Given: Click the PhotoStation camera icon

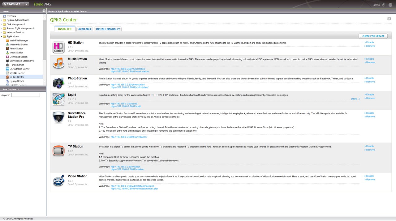Looking at the screenshot, I should [58, 83].
